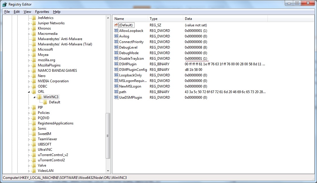Open the Favorites menu
317x183 pixels.
(x=42, y=12)
